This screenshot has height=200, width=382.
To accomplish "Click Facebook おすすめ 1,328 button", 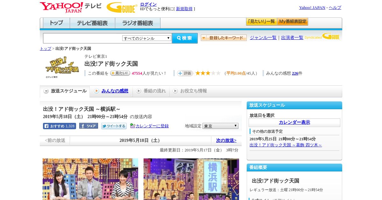I will pos(60,126).
